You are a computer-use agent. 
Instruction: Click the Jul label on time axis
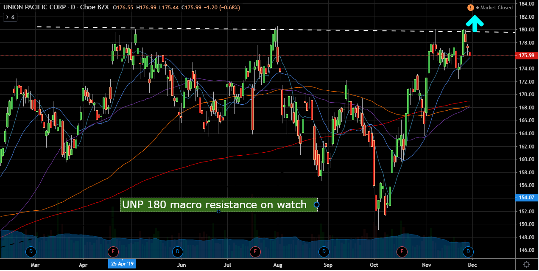point(228,264)
